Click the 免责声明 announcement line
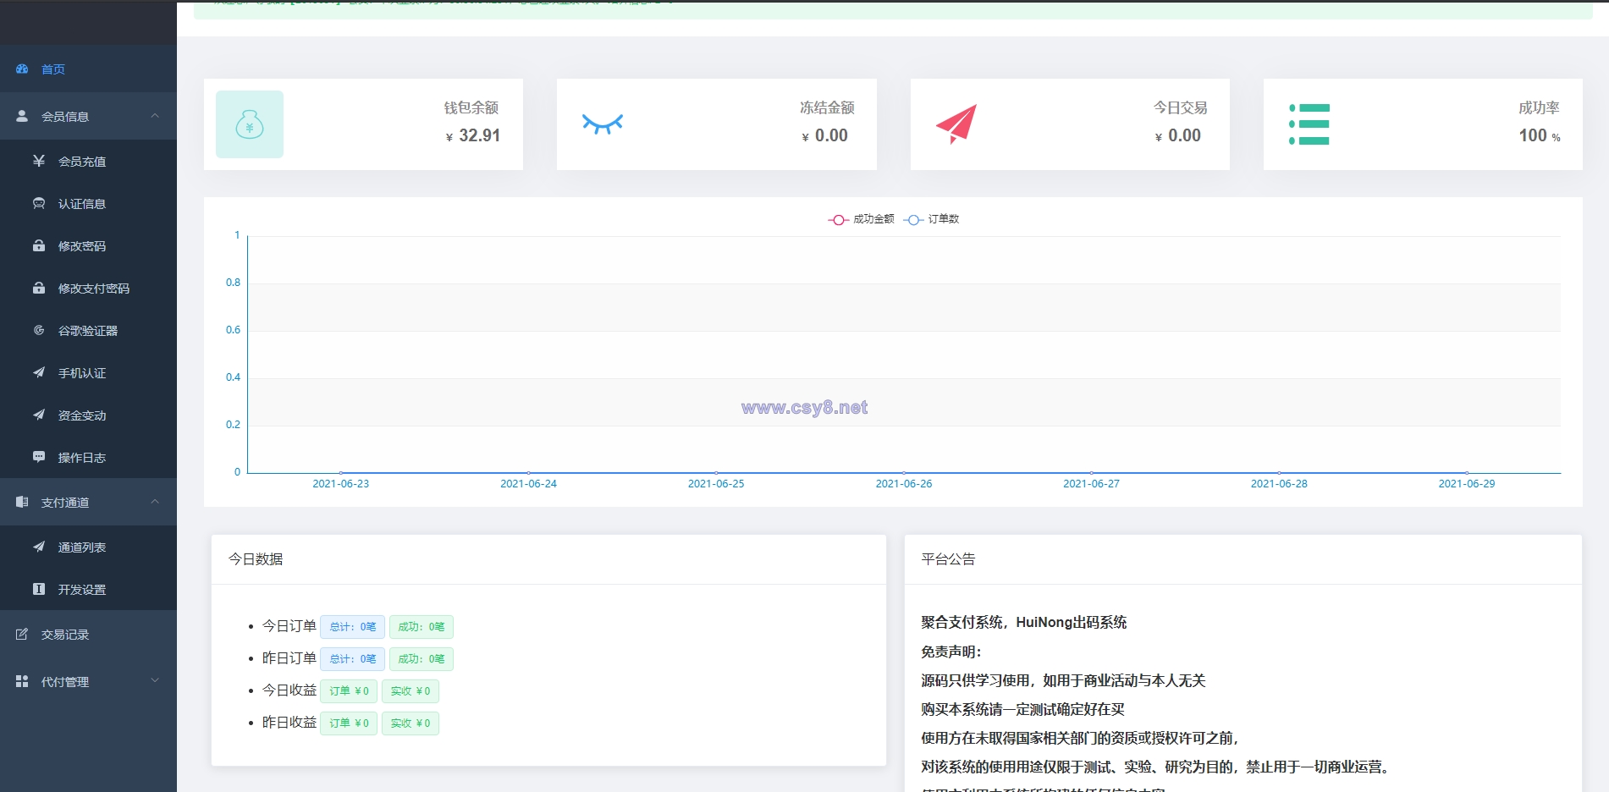Viewport: 1609px width, 792px height. click(x=951, y=652)
